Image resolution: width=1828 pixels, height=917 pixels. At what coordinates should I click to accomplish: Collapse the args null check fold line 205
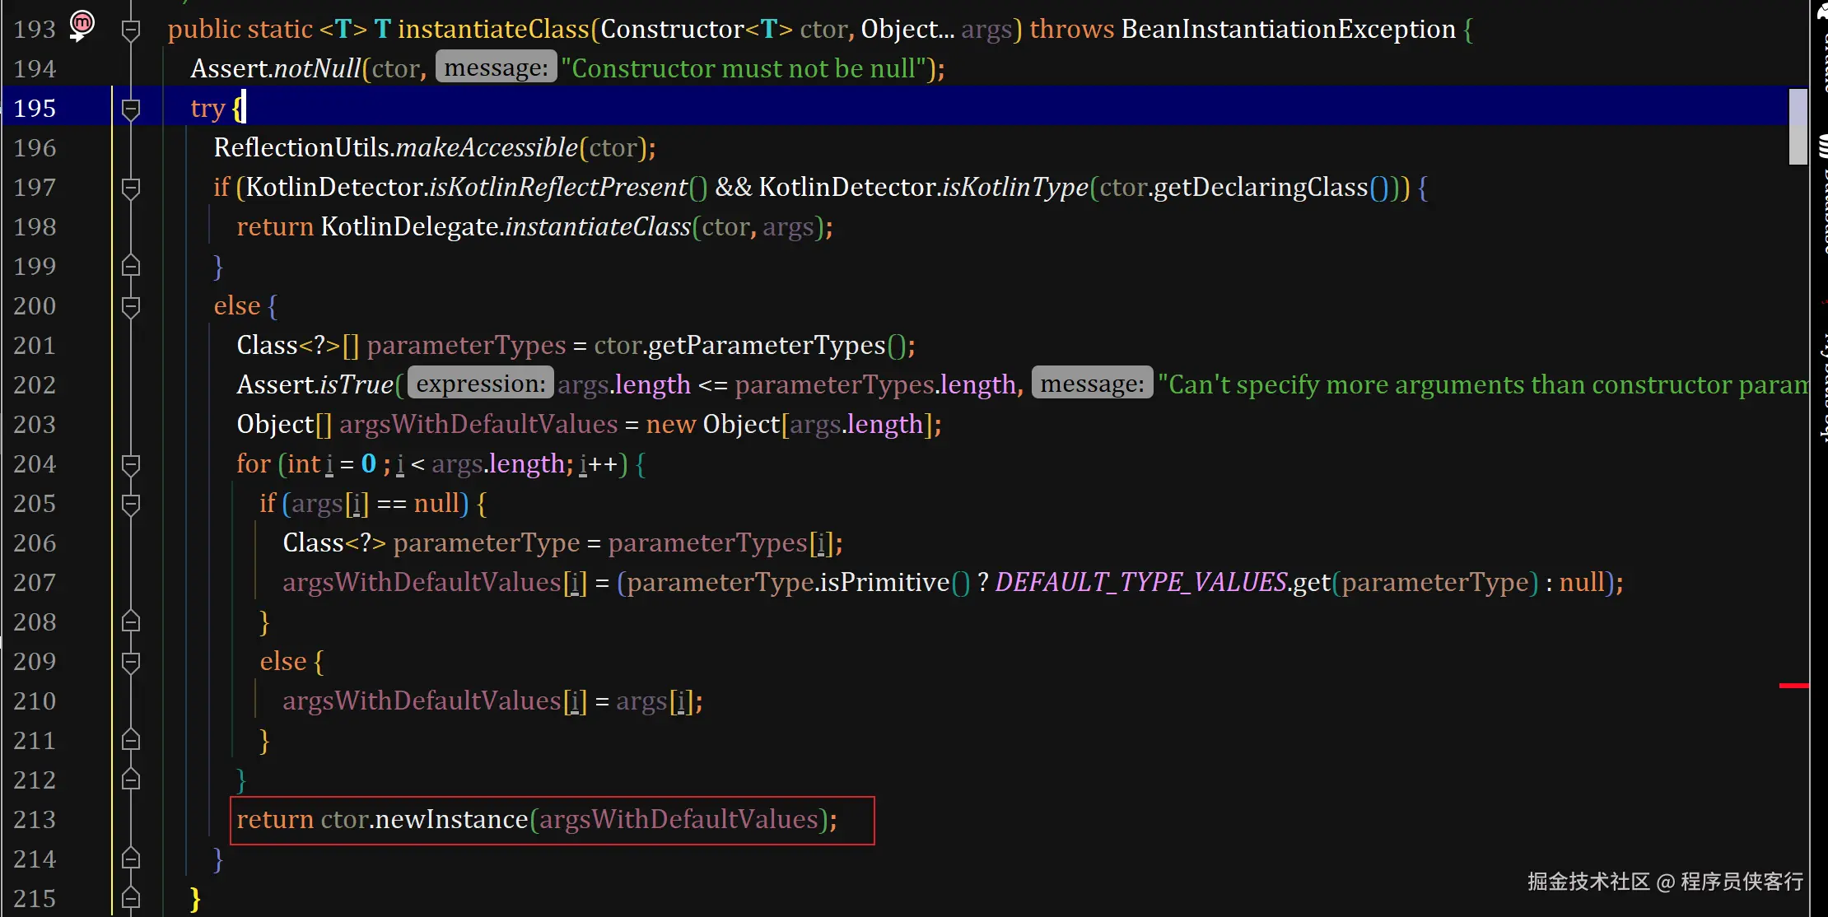131,504
